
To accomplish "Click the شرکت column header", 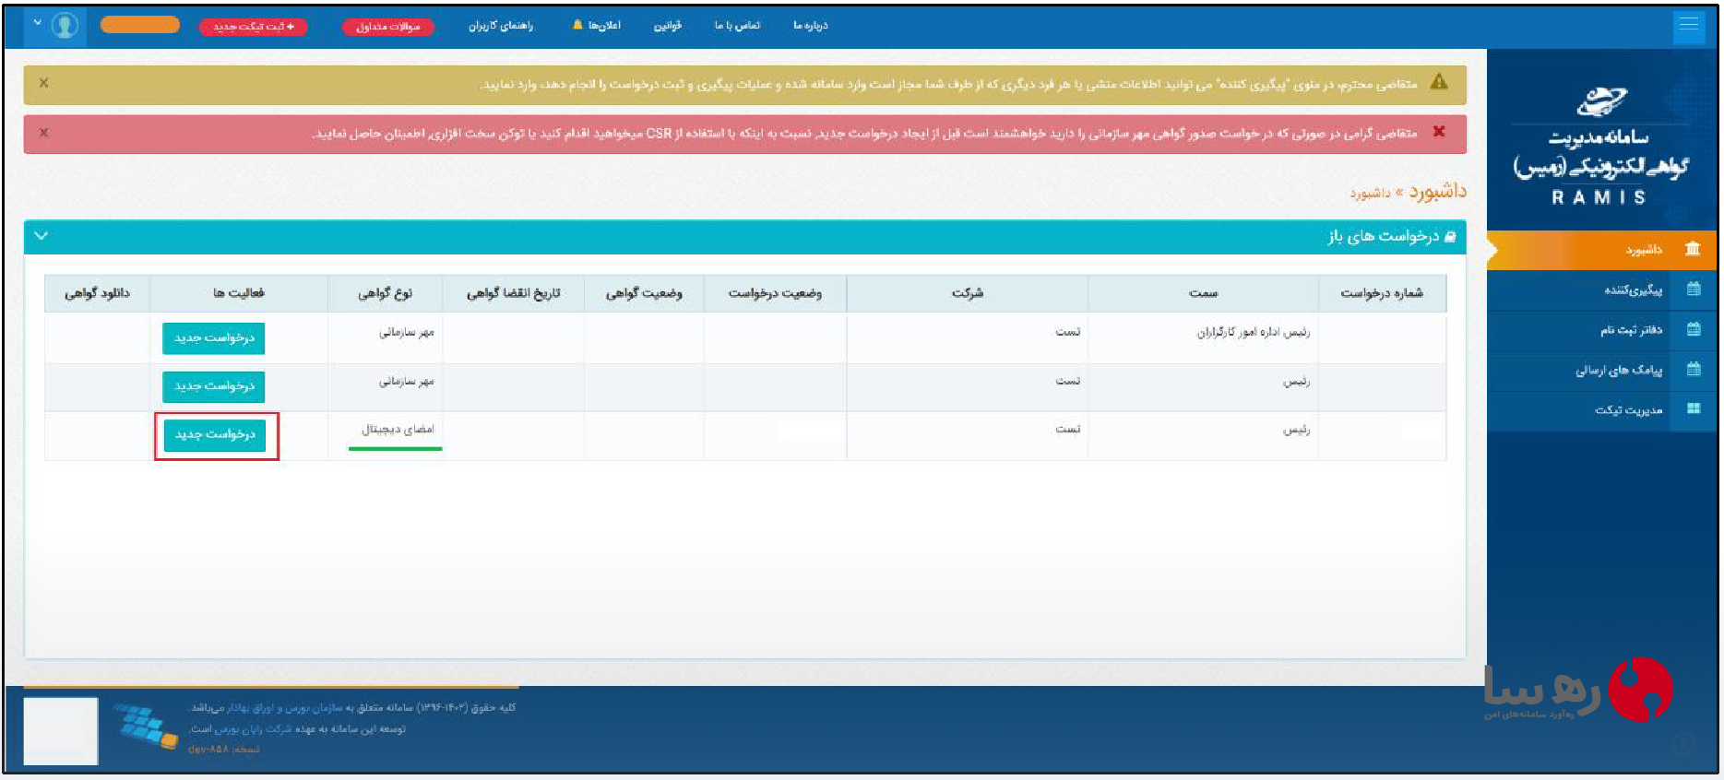I will [x=967, y=293].
